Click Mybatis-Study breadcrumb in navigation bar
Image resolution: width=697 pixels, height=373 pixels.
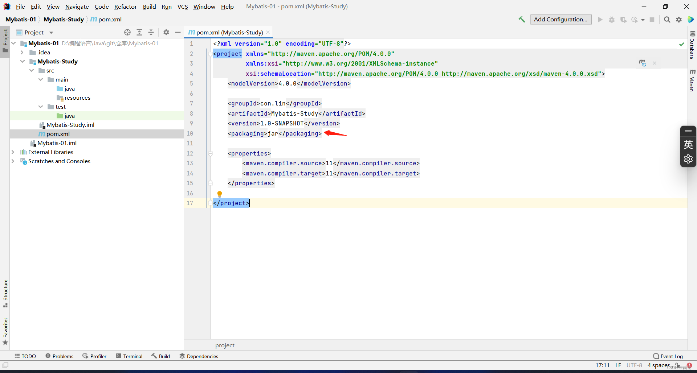[x=64, y=20]
